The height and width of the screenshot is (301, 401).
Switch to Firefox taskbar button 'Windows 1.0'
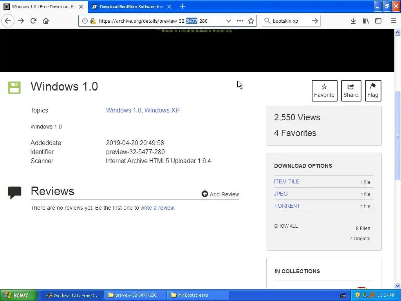click(x=72, y=295)
